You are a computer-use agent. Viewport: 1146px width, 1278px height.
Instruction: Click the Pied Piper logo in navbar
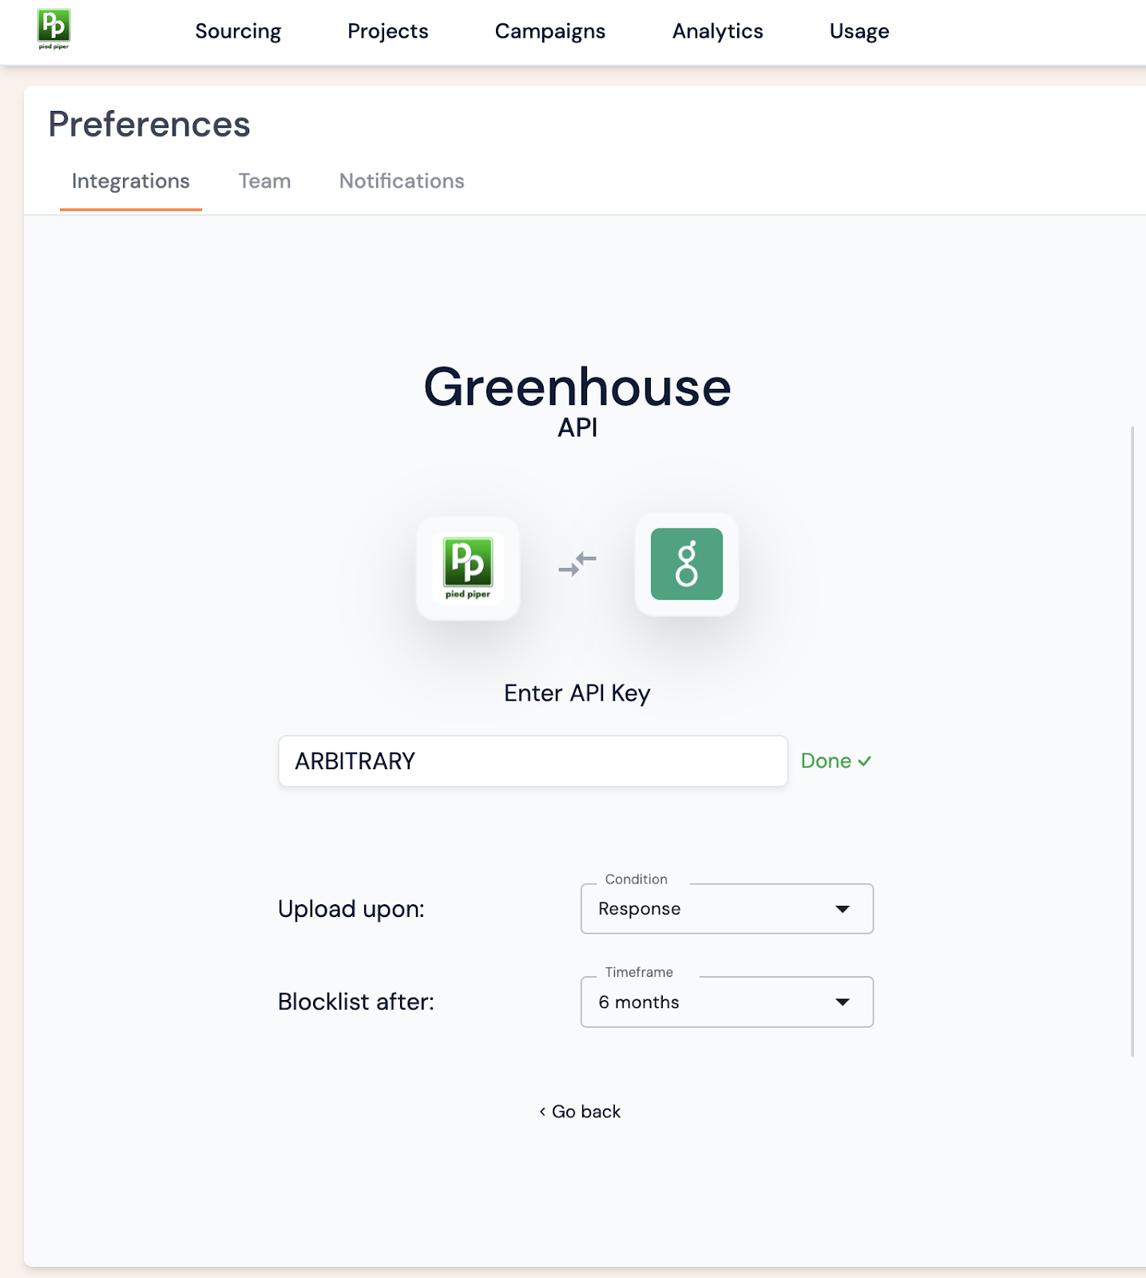(x=54, y=30)
